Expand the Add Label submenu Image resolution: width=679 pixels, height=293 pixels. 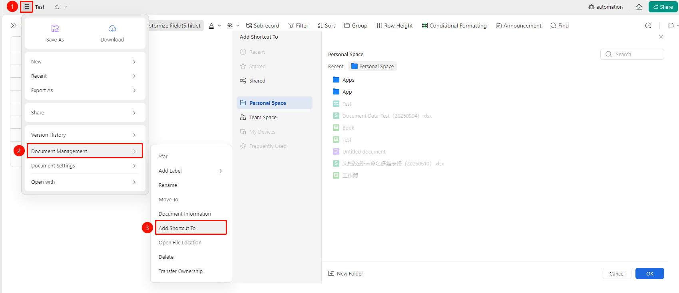pos(191,171)
